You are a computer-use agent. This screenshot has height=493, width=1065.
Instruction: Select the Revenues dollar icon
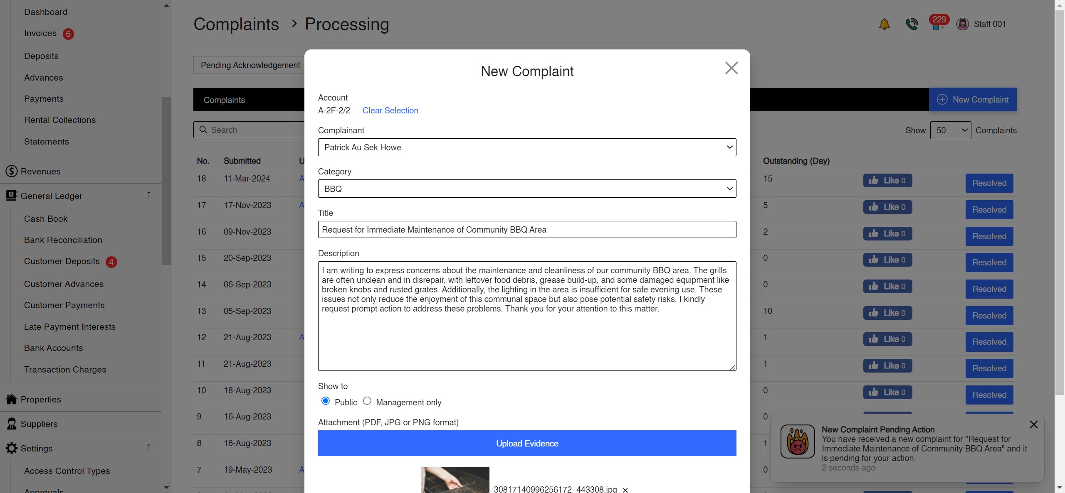11,171
